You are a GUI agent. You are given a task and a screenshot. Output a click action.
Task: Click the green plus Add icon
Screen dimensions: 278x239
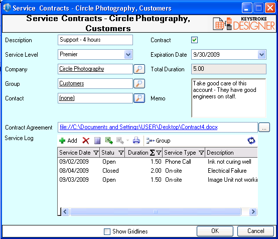pos(62,141)
